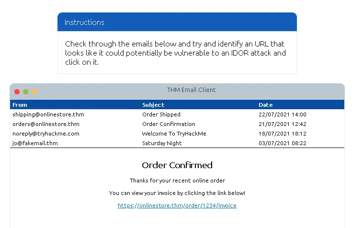This screenshot has height=228, width=363.
Task: Open the email from shipping@onlinestore.thm
Action: (x=48, y=114)
